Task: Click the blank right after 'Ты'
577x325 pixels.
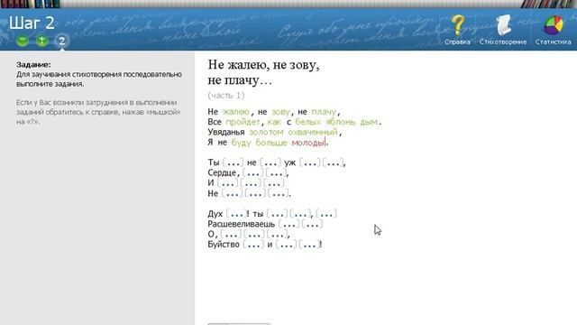Action: (234, 162)
